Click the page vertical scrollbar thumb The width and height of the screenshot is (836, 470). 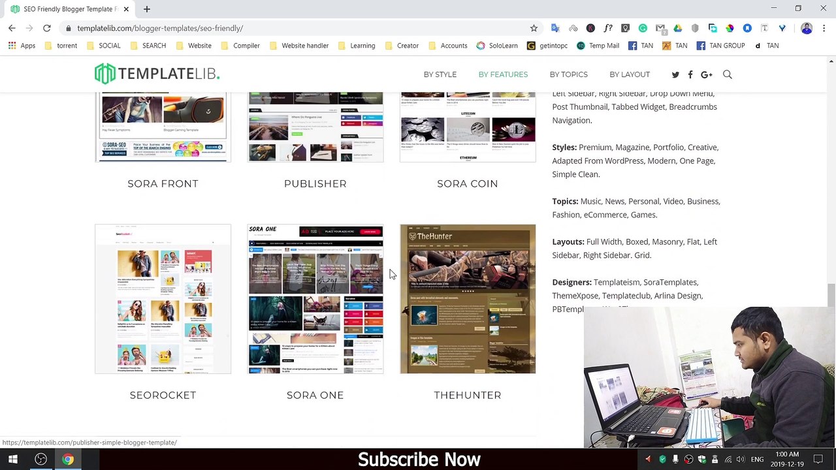831,295
